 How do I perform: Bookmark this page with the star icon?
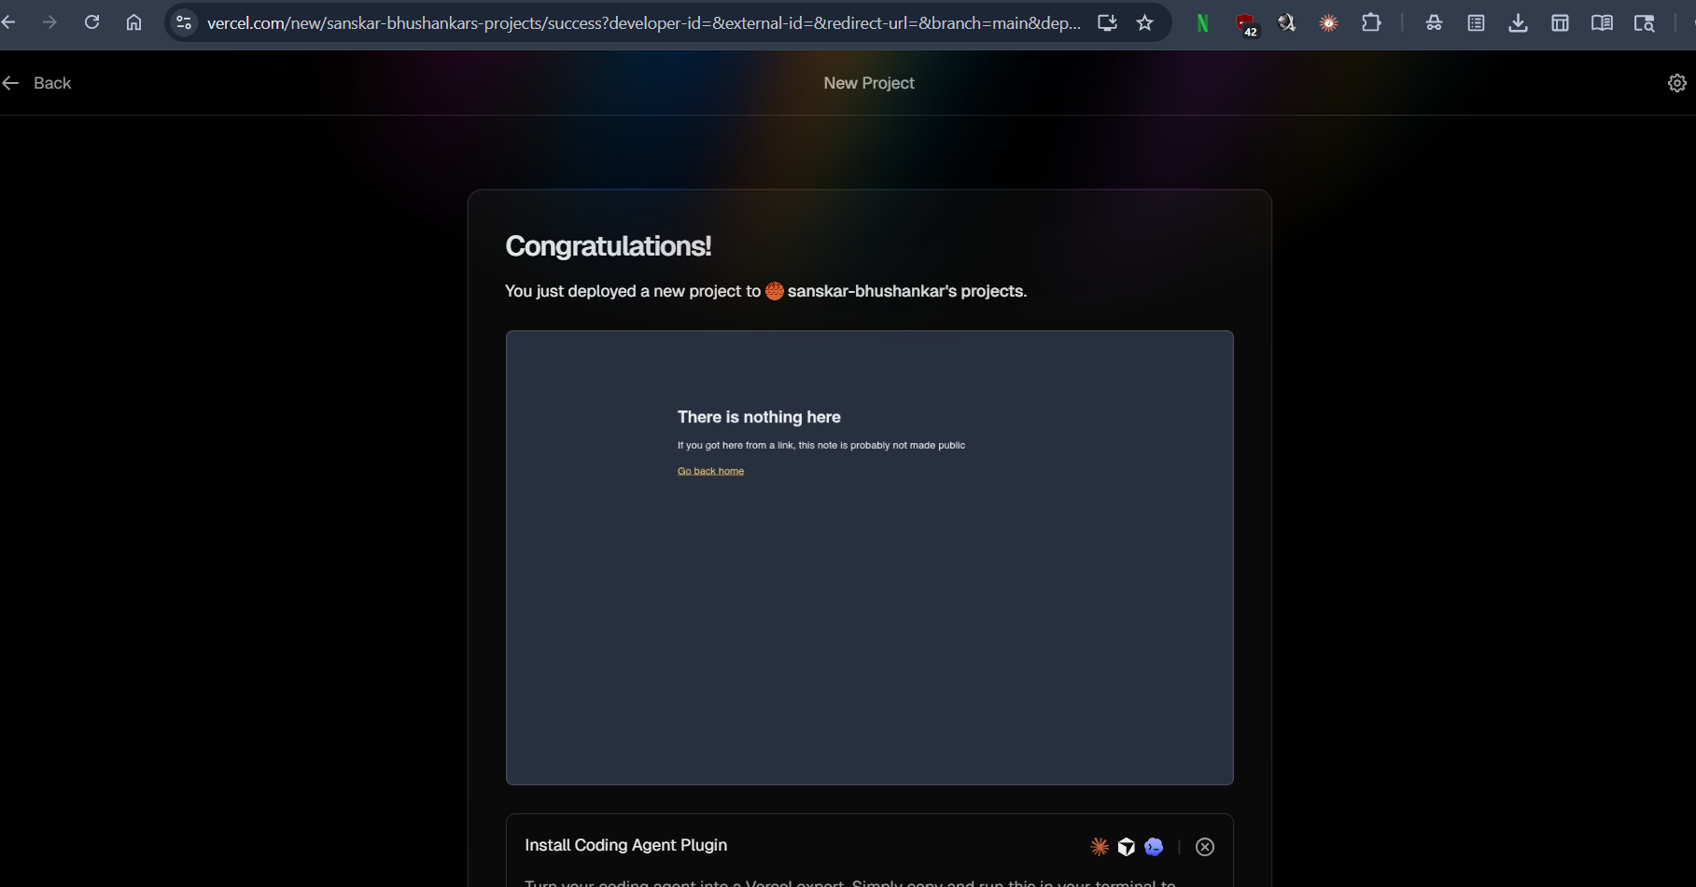point(1145,22)
